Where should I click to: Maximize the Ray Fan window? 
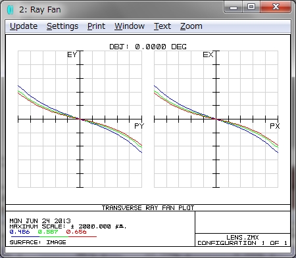click(x=251, y=7)
